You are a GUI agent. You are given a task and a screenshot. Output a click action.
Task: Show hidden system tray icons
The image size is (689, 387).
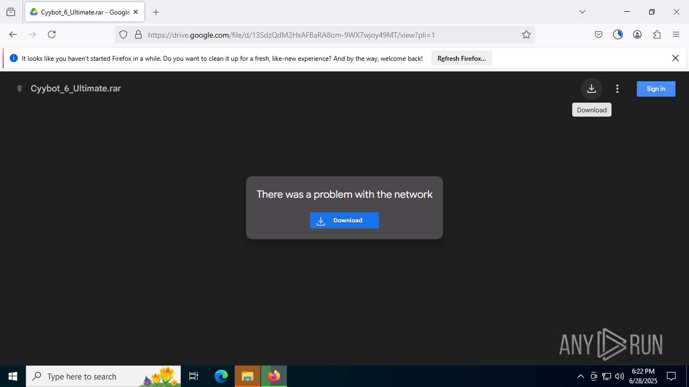(580, 376)
